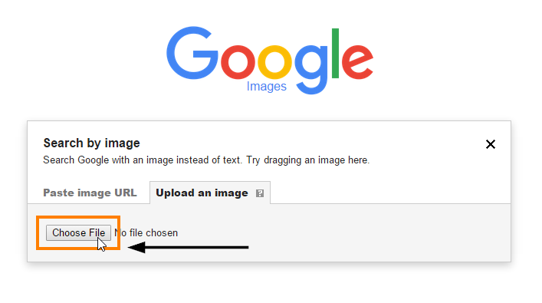Close the Search by image dialog

tap(490, 144)
